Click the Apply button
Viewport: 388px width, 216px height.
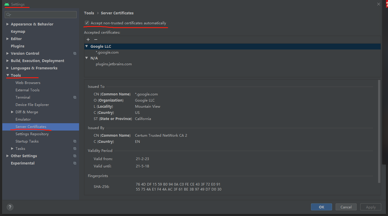point(371,207)
